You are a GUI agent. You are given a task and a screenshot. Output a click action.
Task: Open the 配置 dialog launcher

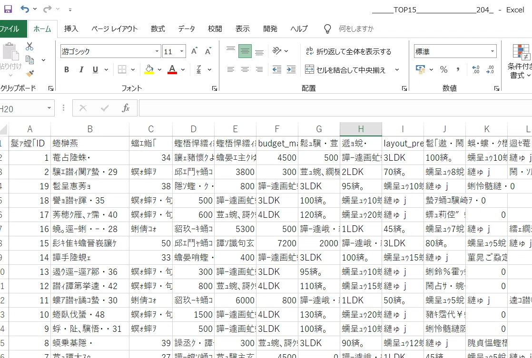(404, 88)
